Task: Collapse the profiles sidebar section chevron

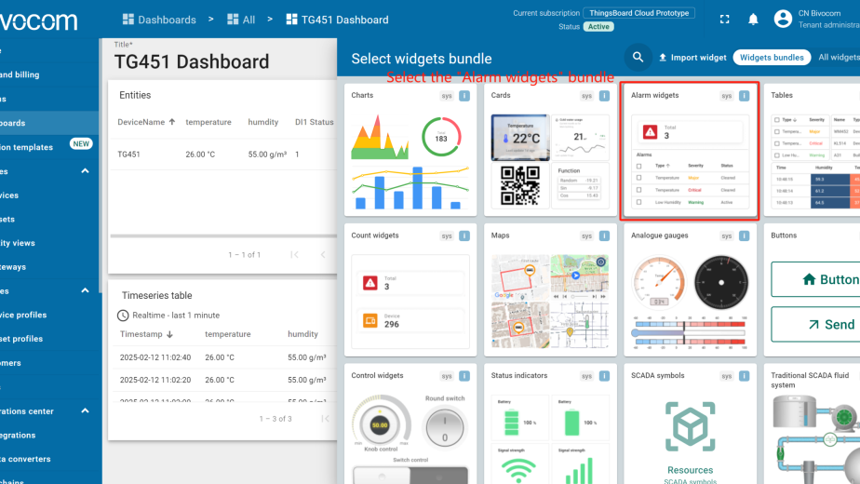Action: [85, 290]
